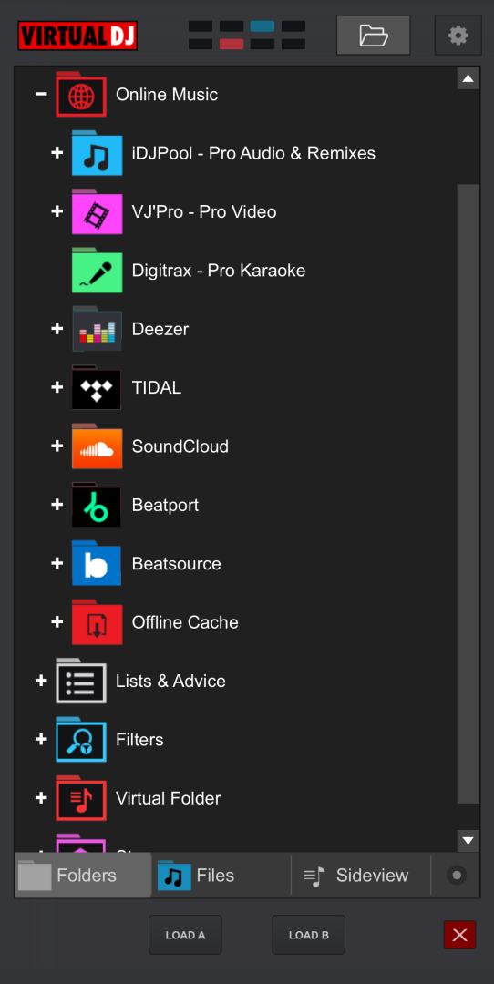Open the SoundCloud cloud icon
This screenshot has width=494, height=984.
click(x=97, y=446)
